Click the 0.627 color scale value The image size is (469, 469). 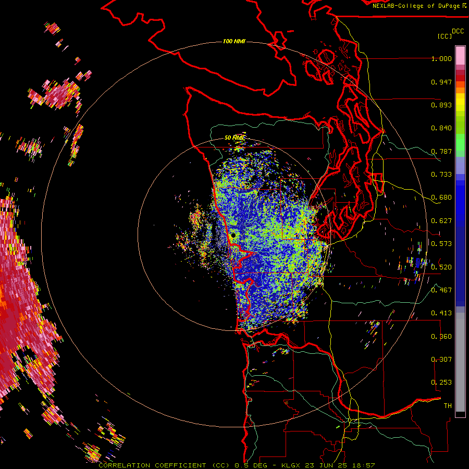[x=441, y=221]
